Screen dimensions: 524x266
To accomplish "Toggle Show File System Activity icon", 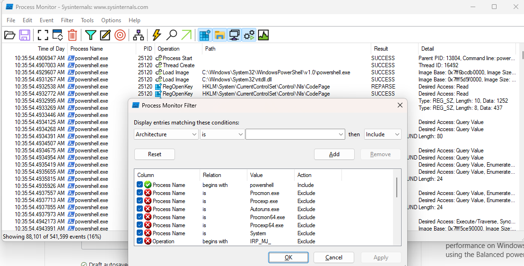I will [219, 35].
